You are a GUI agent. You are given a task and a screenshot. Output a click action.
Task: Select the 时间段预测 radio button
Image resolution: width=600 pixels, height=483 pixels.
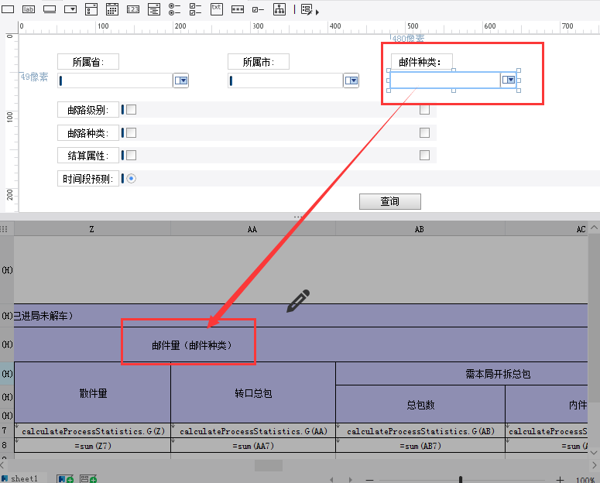(131, 179)
